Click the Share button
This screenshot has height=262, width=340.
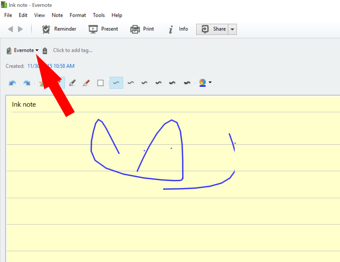(x=213, y=29)
